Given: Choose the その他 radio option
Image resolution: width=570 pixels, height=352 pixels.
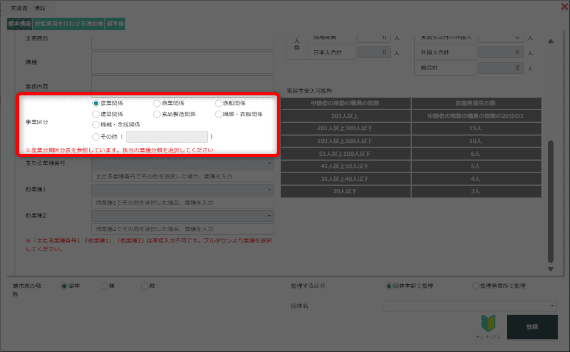Looking at the screenshot, I should click(96, 137).
